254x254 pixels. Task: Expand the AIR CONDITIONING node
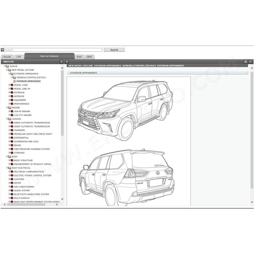9,187
